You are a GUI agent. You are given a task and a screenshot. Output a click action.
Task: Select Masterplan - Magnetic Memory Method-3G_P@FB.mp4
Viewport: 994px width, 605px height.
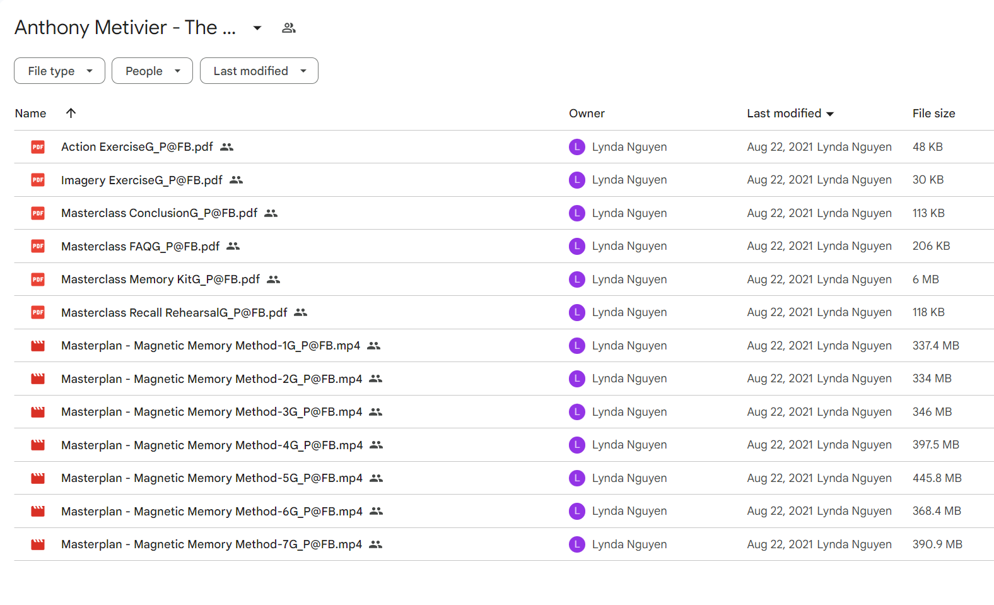click(x=212, y=412)
